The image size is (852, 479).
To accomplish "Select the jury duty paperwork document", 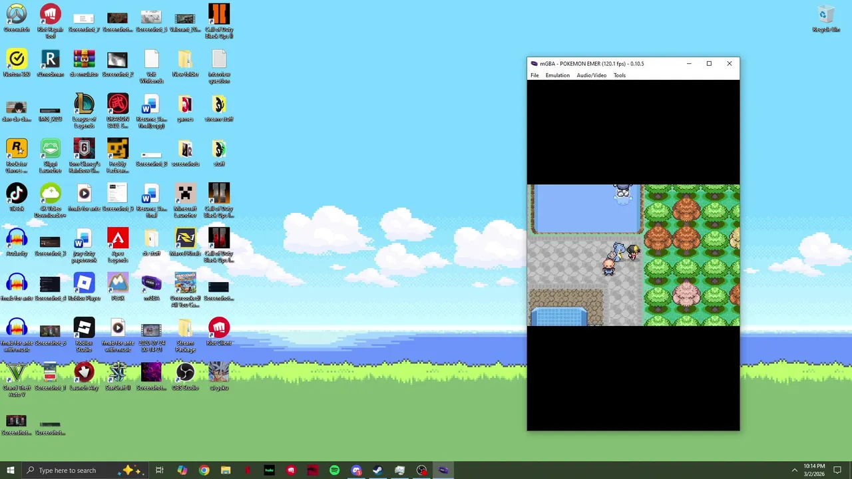I will pyautogui.click(x=84, y=245).
